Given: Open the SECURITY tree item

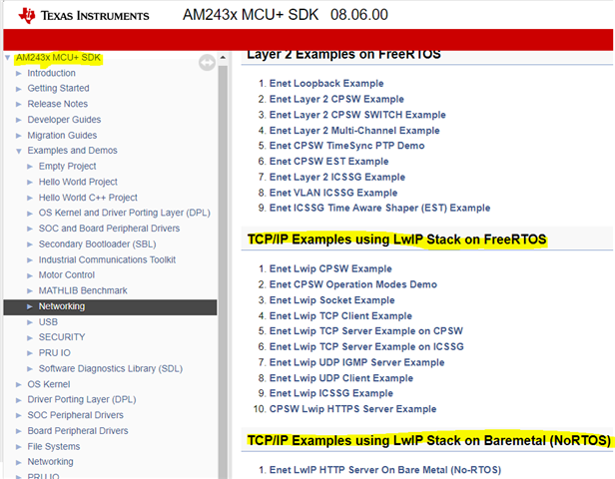Looking at the screenshot, I should (x=62, y=337).
